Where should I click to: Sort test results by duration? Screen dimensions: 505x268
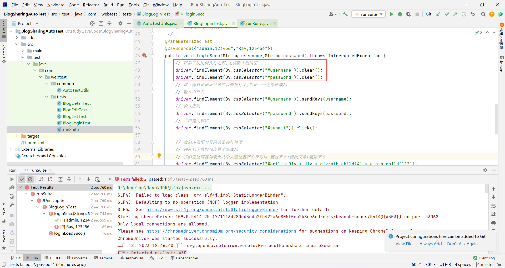coord(50,179)
